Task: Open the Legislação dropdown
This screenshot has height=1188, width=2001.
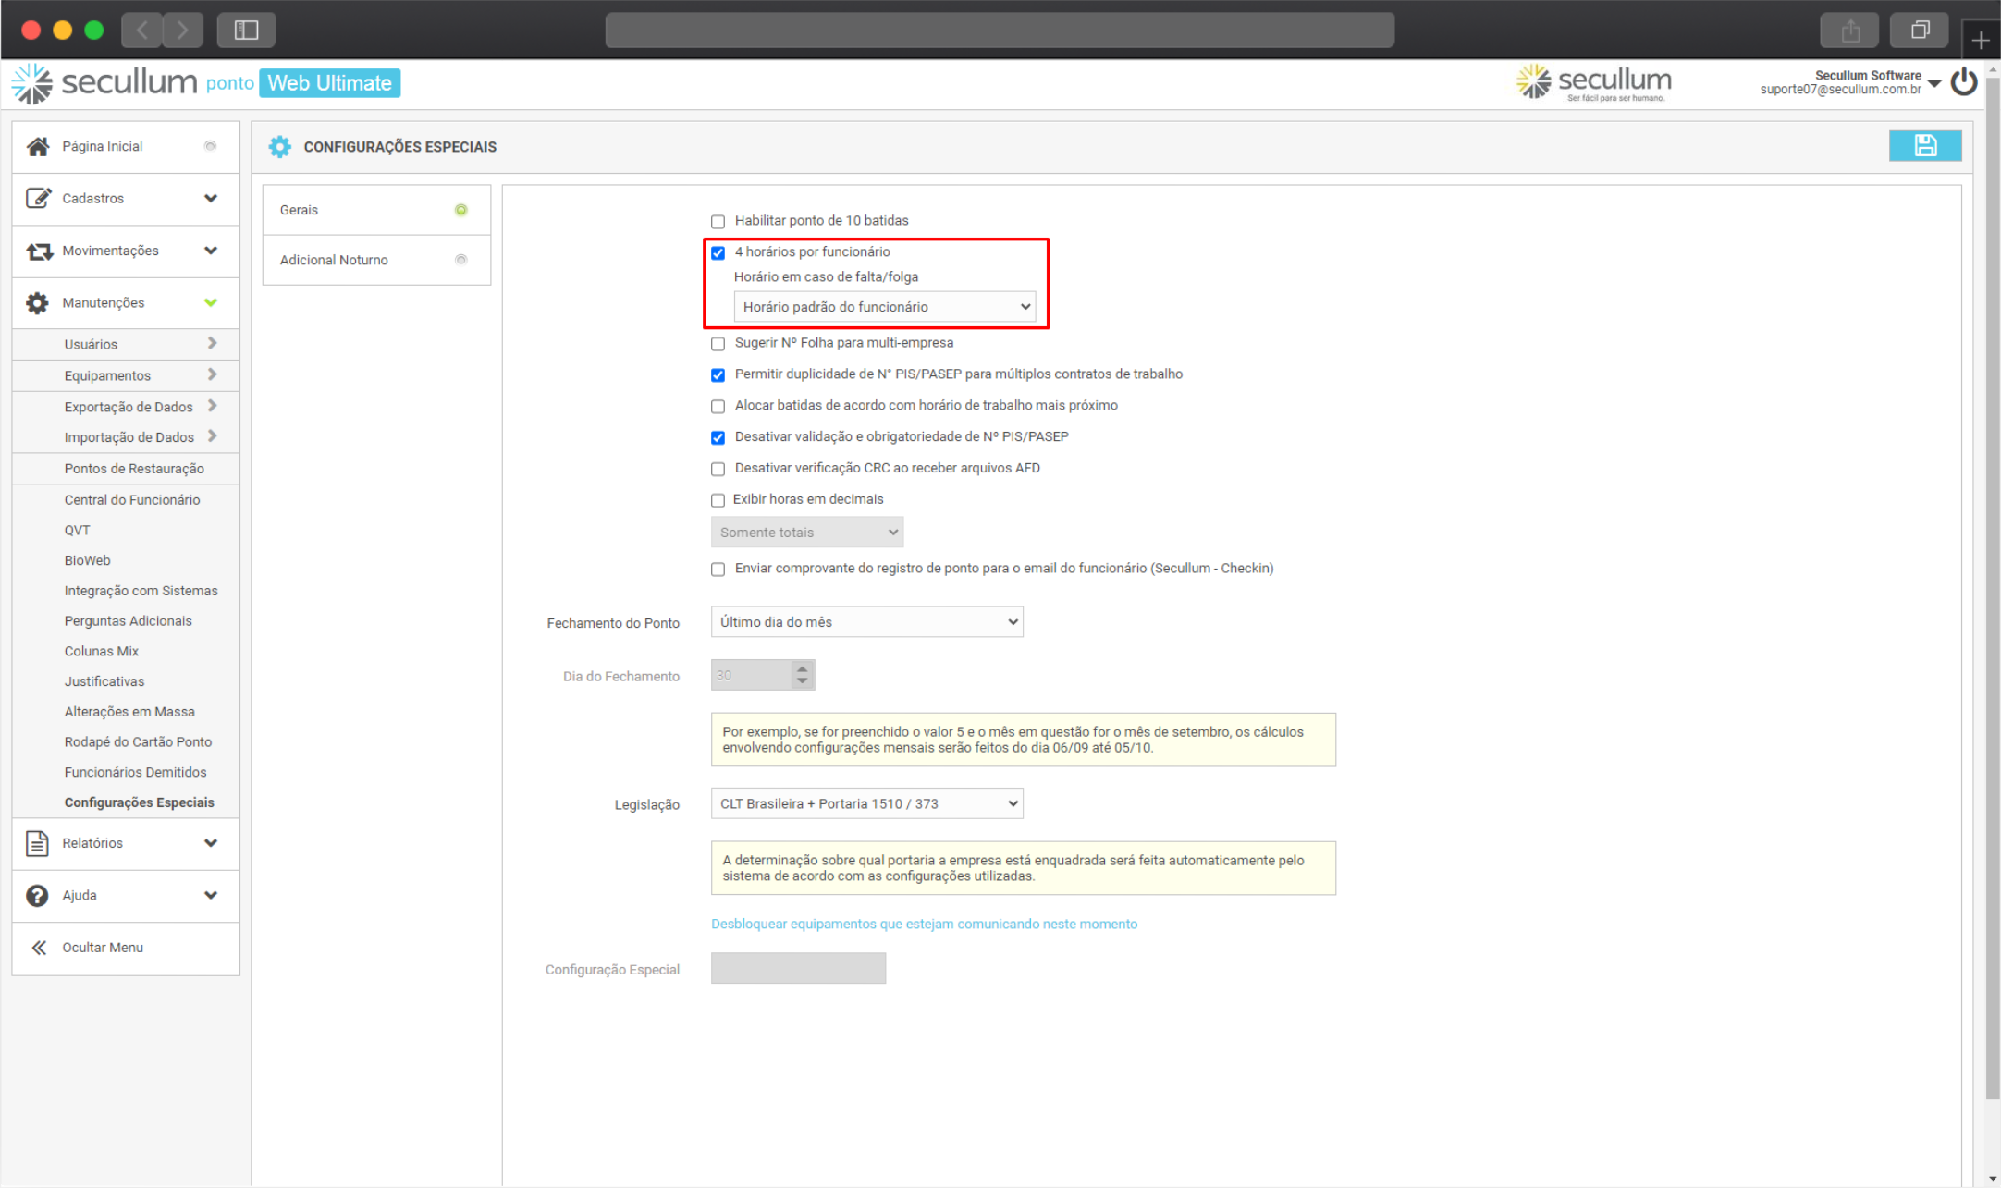Action: tap(866, 803)
